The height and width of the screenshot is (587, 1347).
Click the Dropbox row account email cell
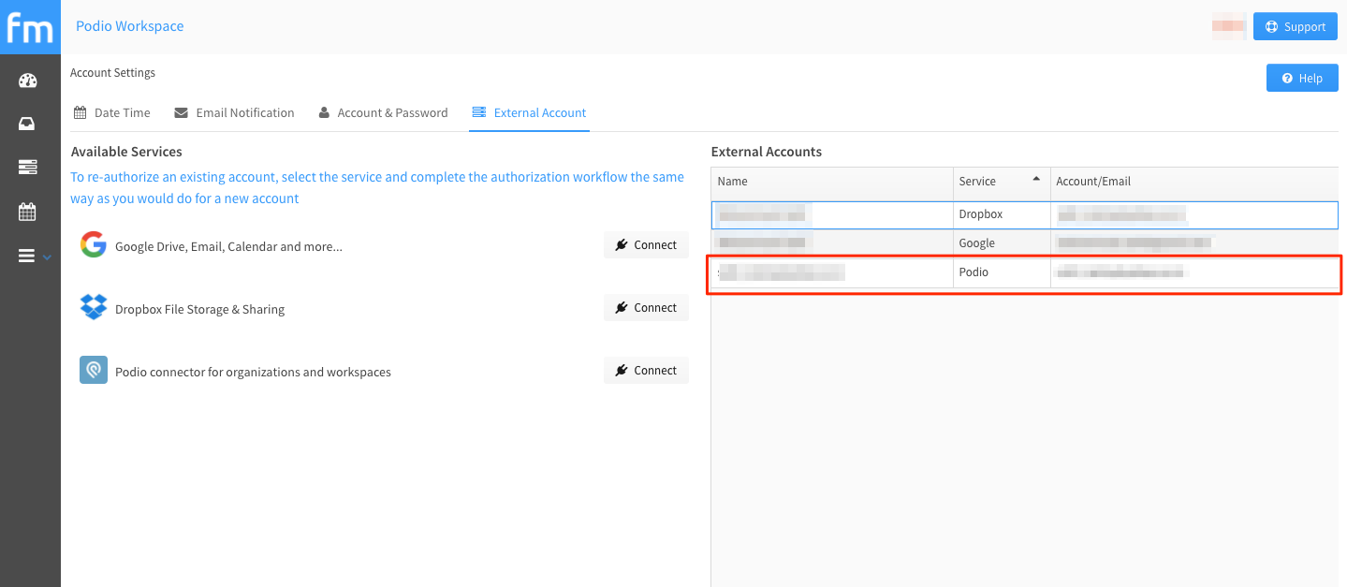[x=1194, y=214]
